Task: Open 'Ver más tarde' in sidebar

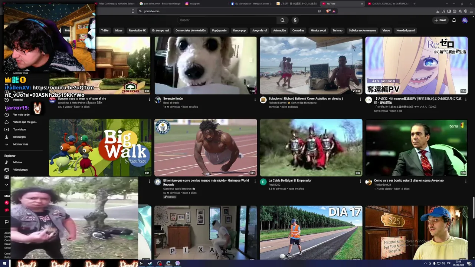Action: (21, 115)
